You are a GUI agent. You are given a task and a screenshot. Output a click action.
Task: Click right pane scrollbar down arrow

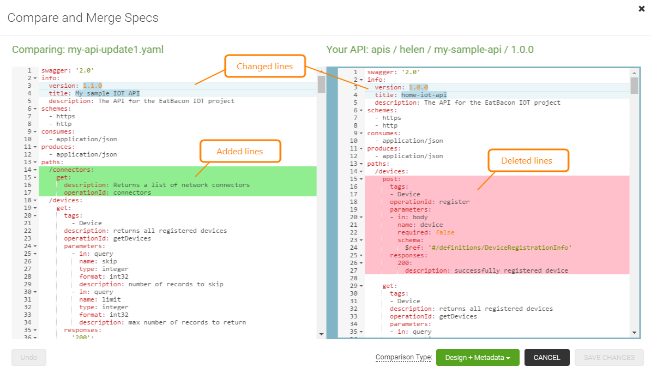(x=634, y=332)
